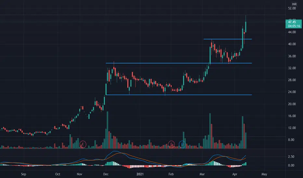Click the 8.00 price axis label

click(x=292, y=140)
